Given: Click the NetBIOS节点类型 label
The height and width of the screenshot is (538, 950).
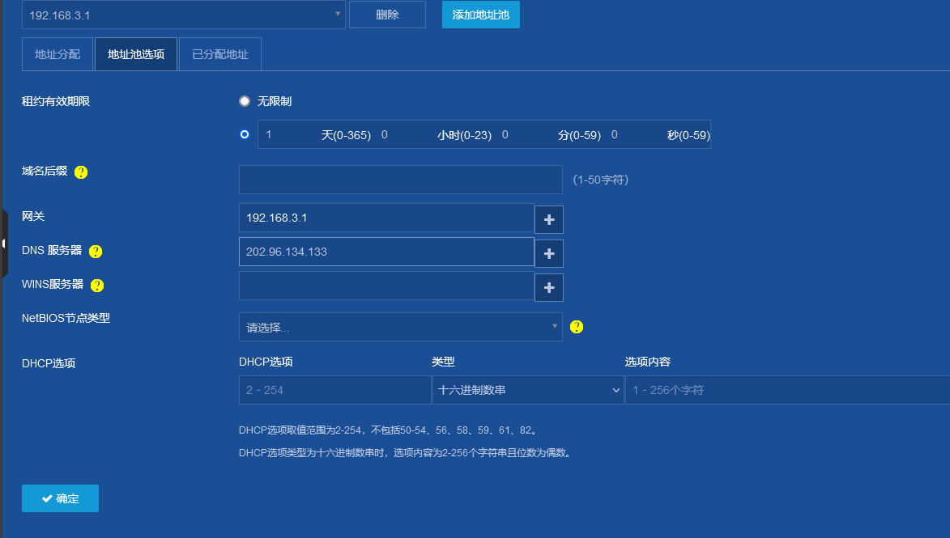Looking at the screenshot, I should click(66, 318).
